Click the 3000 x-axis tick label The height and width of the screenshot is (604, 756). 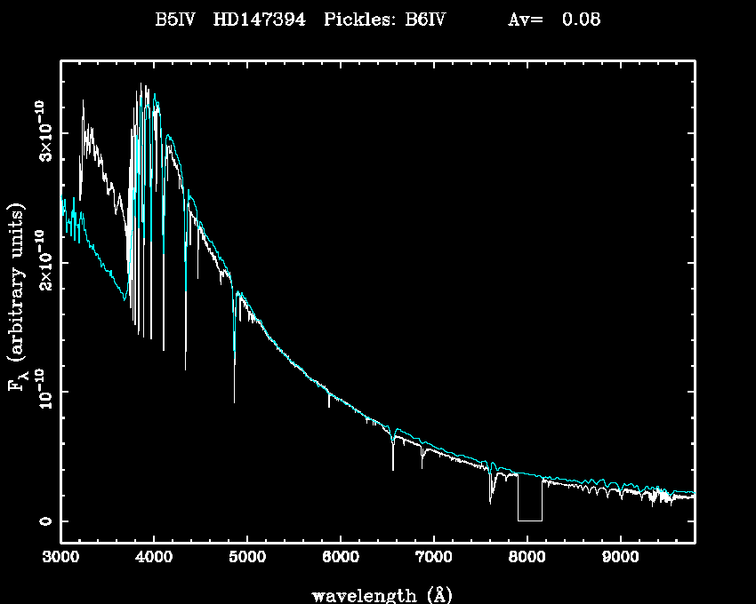pyautogui.click(x=60, y=557)
